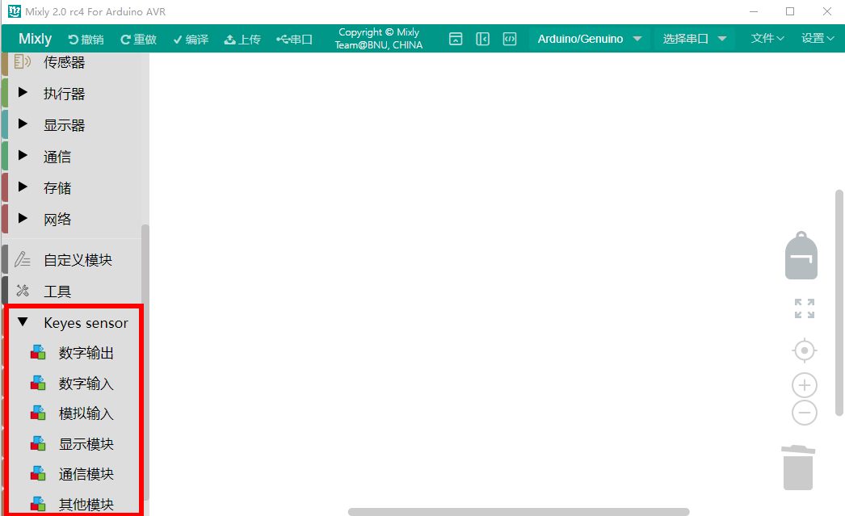The height and width of the screenshot is (516, 845).
Task: Show code view icon in toolbar
Action: pos(509,39)
